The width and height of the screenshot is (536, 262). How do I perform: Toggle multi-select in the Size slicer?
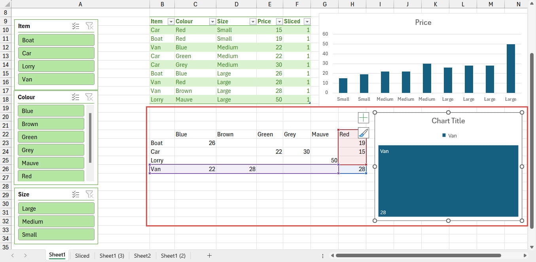pyautogui.click(x=76, y=194)
